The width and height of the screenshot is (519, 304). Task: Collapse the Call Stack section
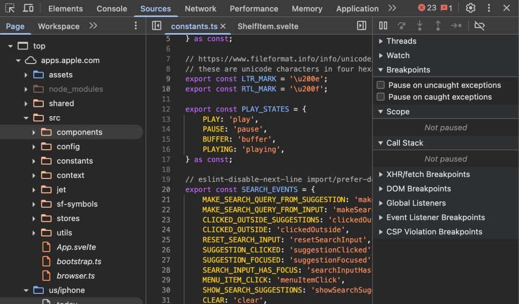pos(404,143)
